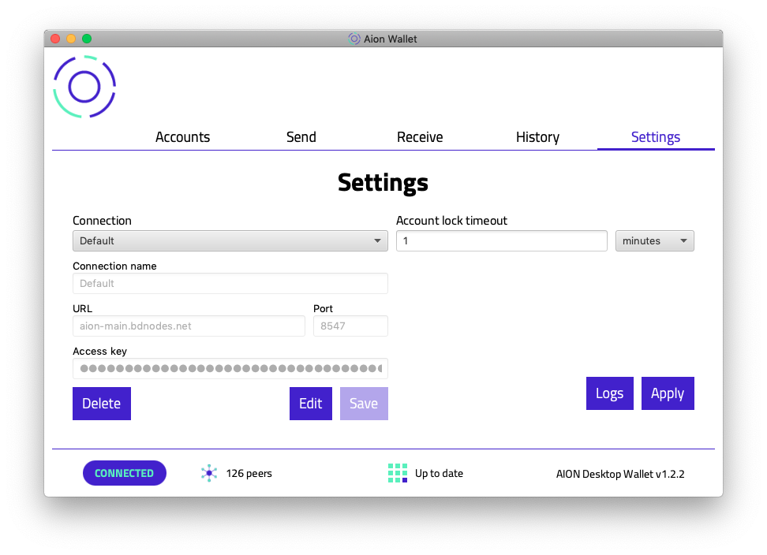
Task: Click the Up to date status text
Action: point(439,474)
